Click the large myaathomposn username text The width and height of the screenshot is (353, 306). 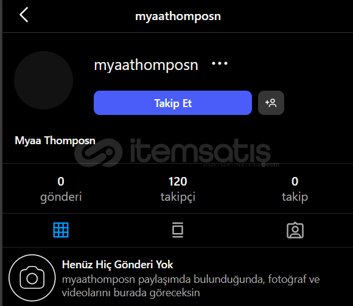(146, 65)
